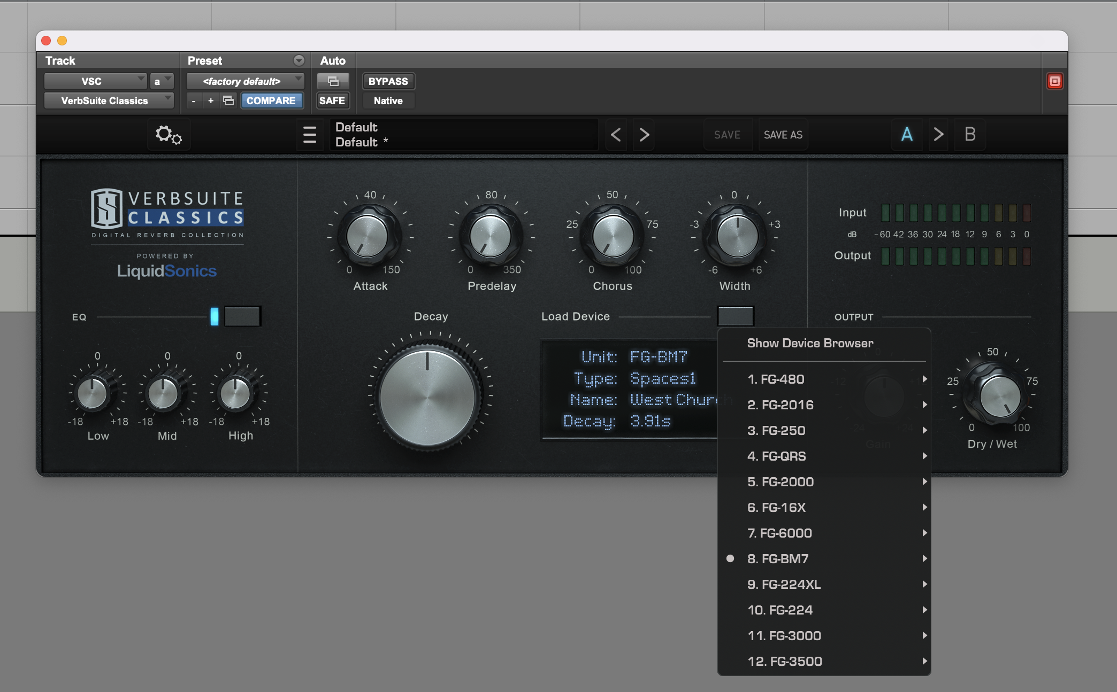Viewport: 1117px width, 692px height.
Task: Click the preset plus button
Action: click(x=211, y=100)
